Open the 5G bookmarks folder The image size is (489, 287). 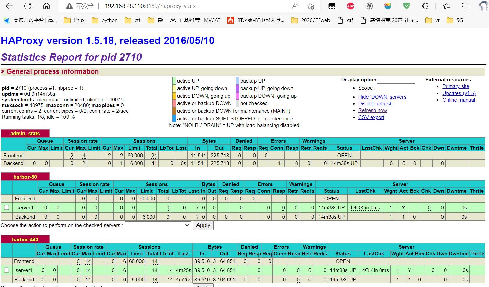tap(455, 20)
